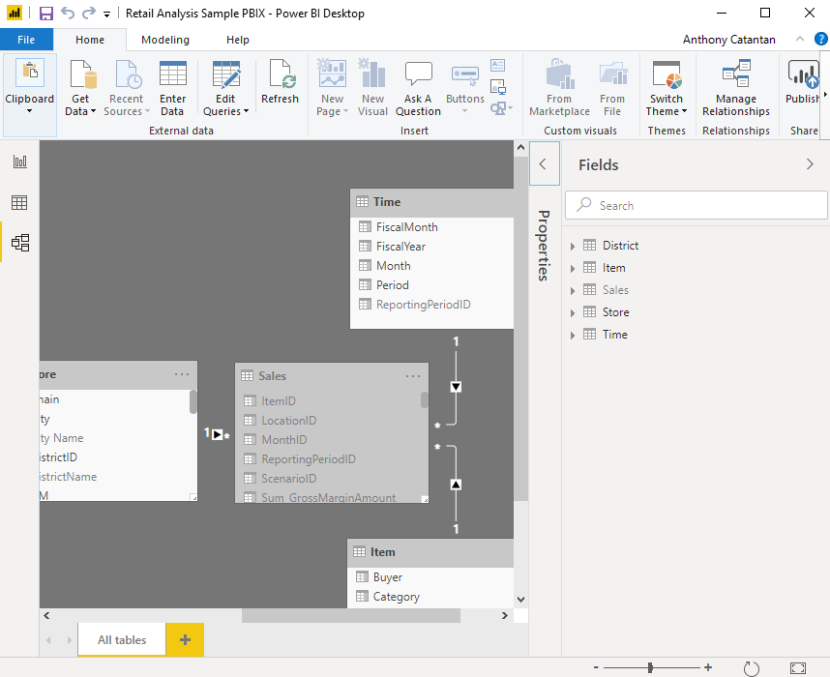
Task: Click the Save icon in title bar
Action: pyautogui.click(x=46, y=14)
